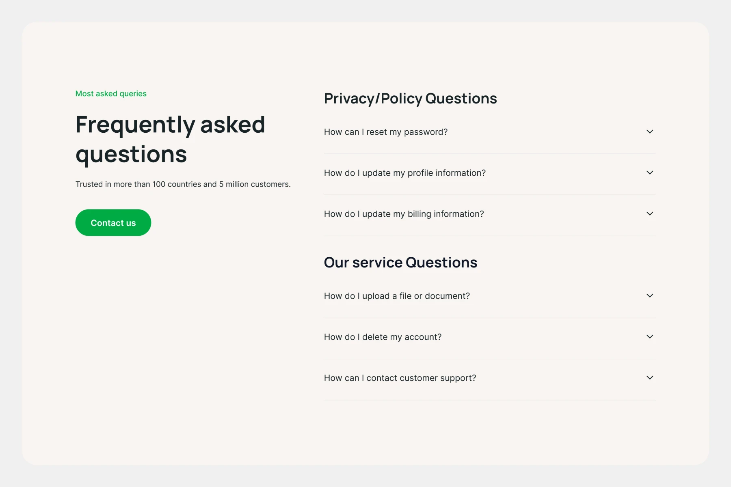Open the billing information chevron arrow
Image resolution: width=731 pixels, height=487 pixels.
point(650,213)
